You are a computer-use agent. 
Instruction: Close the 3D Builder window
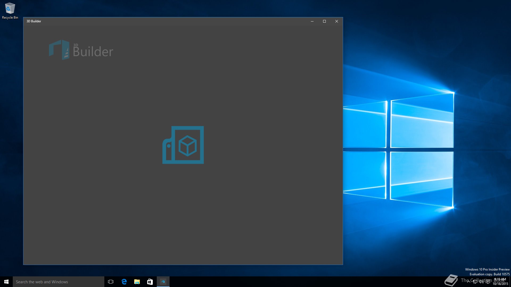tap(337, 21)
